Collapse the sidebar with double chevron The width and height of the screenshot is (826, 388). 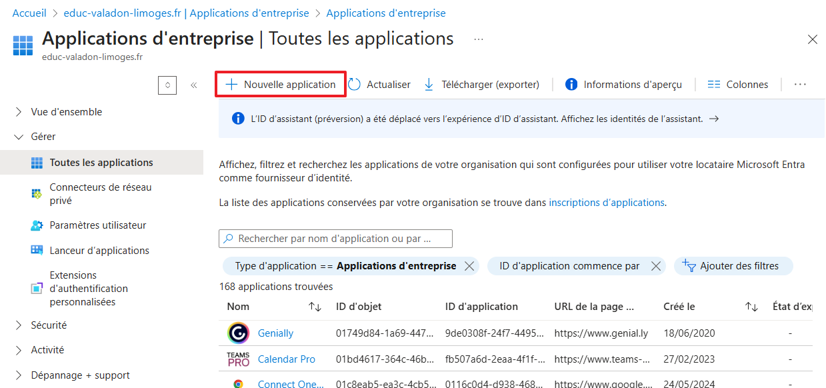point(194,85)
